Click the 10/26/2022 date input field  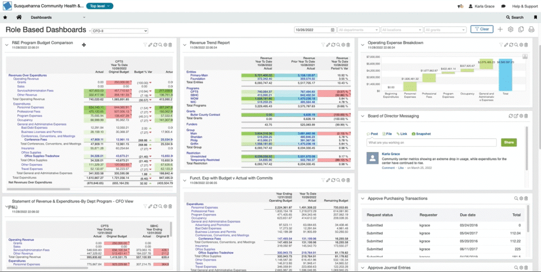click(315, 30)
